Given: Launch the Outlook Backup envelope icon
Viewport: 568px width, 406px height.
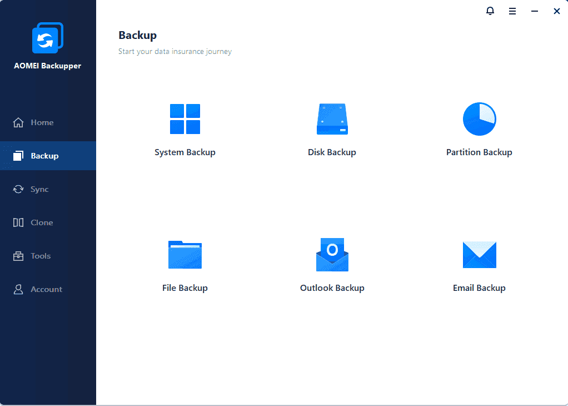Looking at the screenshot, I should pos(332,255).
